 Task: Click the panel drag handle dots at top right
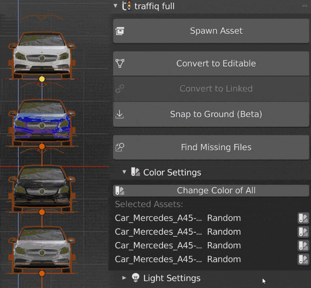click(305, 6)
